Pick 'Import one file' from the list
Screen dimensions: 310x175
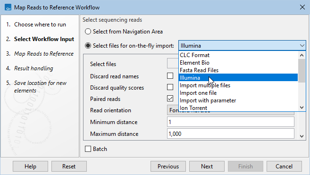click(238, 93)
